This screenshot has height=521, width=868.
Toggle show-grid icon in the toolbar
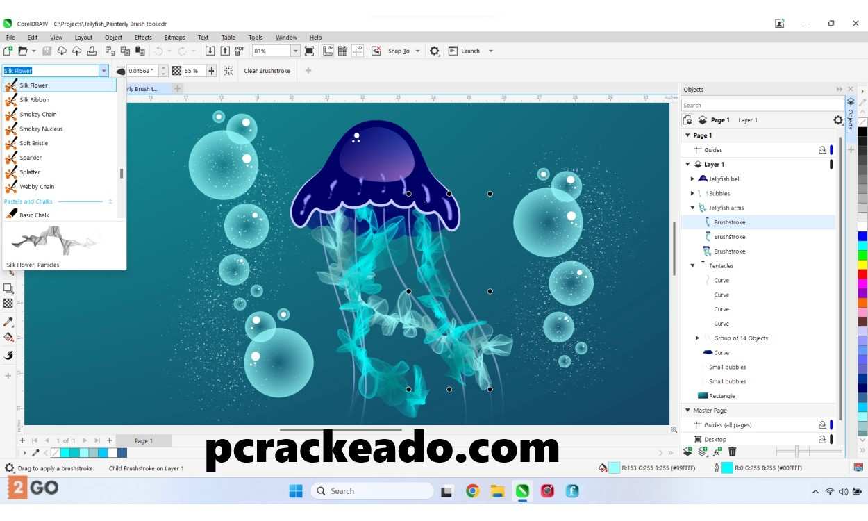pyautogui.click(x=342, y=51)
